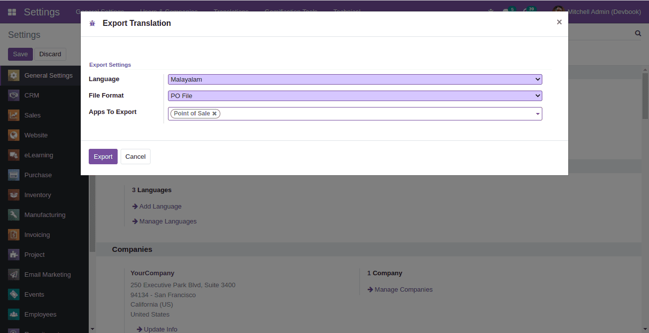
Task: Click the '250 Executive Park Blvd, Suite 3400' text
Action: (x=183, y=285)
